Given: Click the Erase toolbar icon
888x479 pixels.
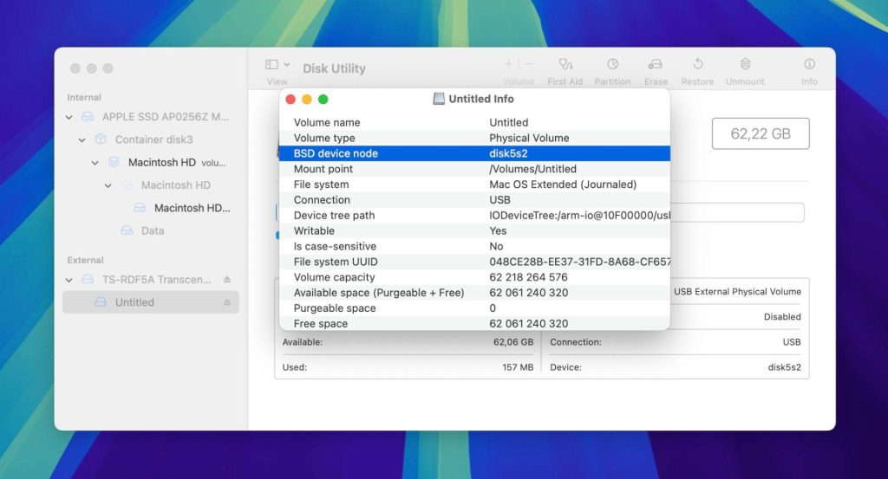Looking at the screenshot, I should [656, 64].
